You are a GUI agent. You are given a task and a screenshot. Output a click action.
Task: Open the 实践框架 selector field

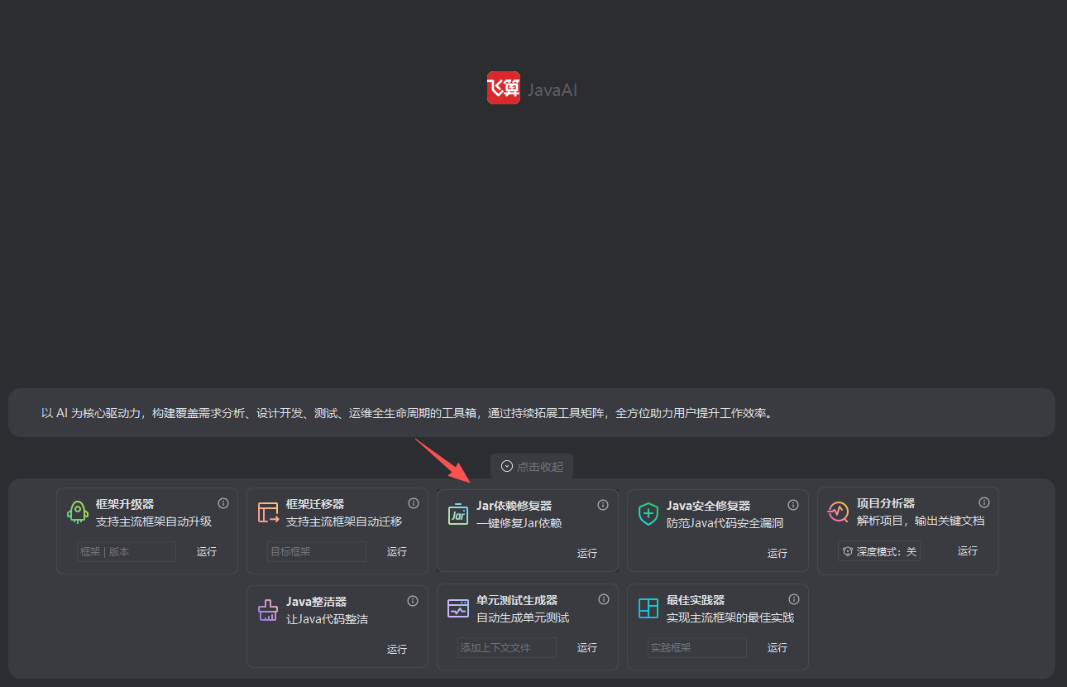pos(697,648)
